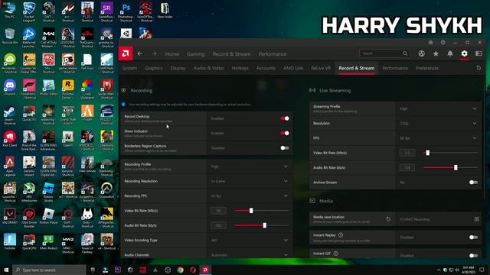Open the Accounts settings tab
This screenshot has width=490, height=275.
(266, 68)
